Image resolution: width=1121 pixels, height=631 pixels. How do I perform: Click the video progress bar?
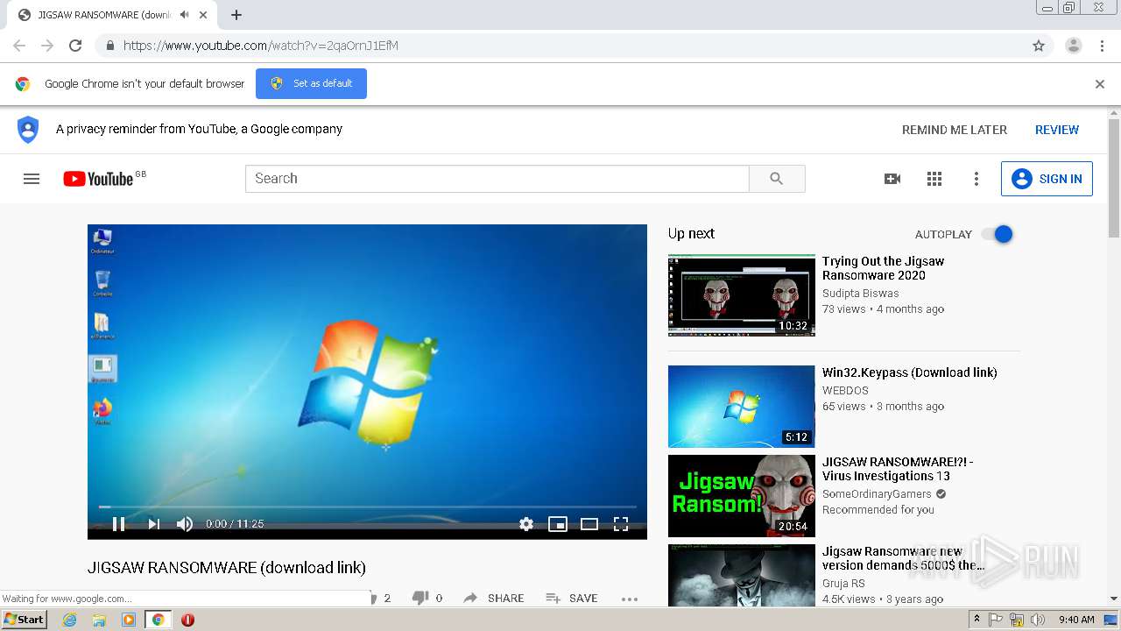click(367, 507)
